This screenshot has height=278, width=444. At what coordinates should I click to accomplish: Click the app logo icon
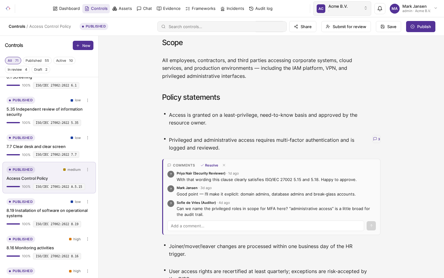8,9
